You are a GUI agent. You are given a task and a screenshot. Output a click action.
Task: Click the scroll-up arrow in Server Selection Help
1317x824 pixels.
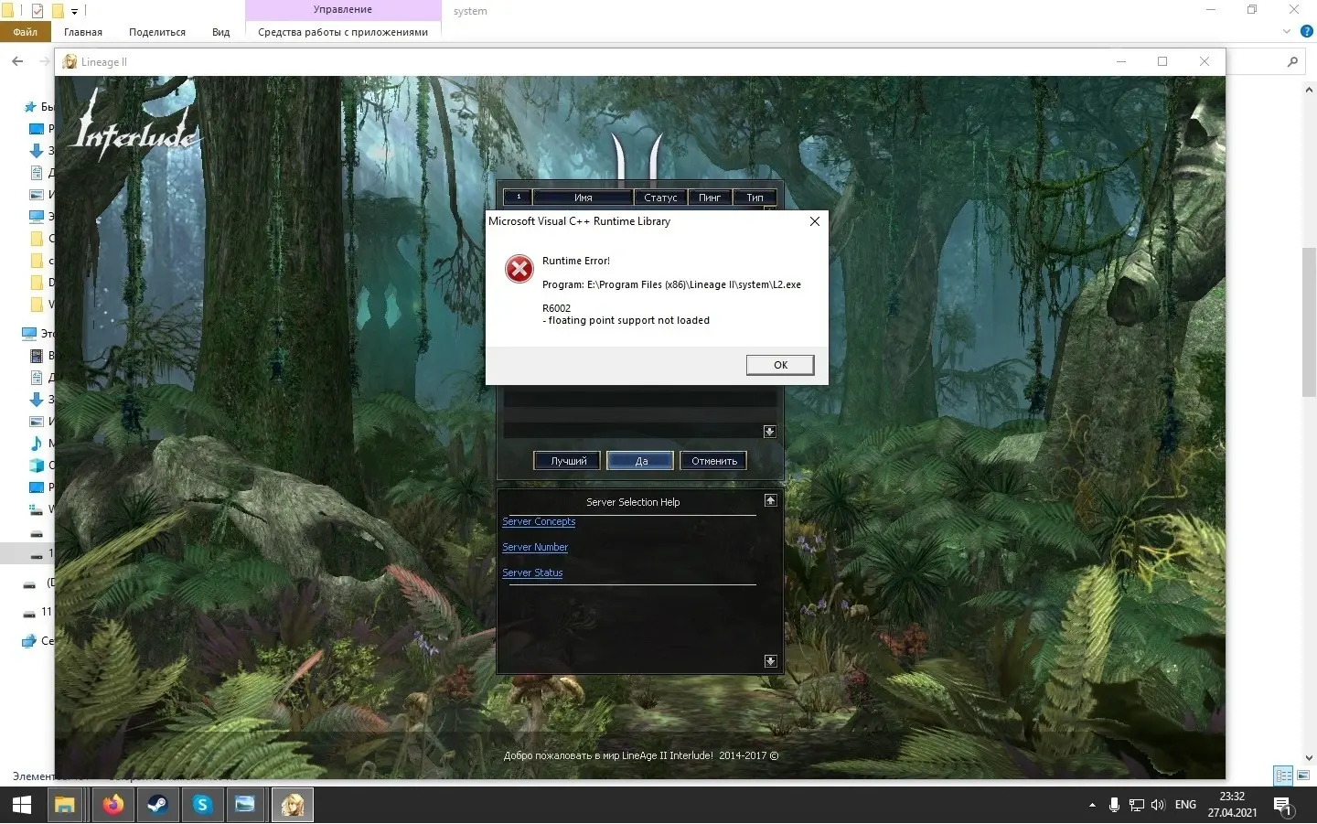coord(770,500)
